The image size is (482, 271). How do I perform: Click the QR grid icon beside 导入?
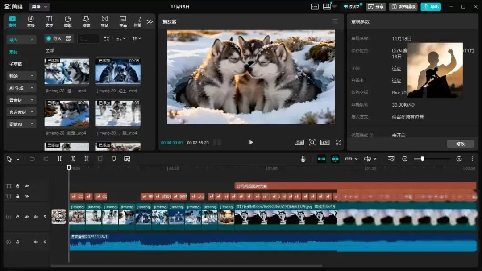69,38
